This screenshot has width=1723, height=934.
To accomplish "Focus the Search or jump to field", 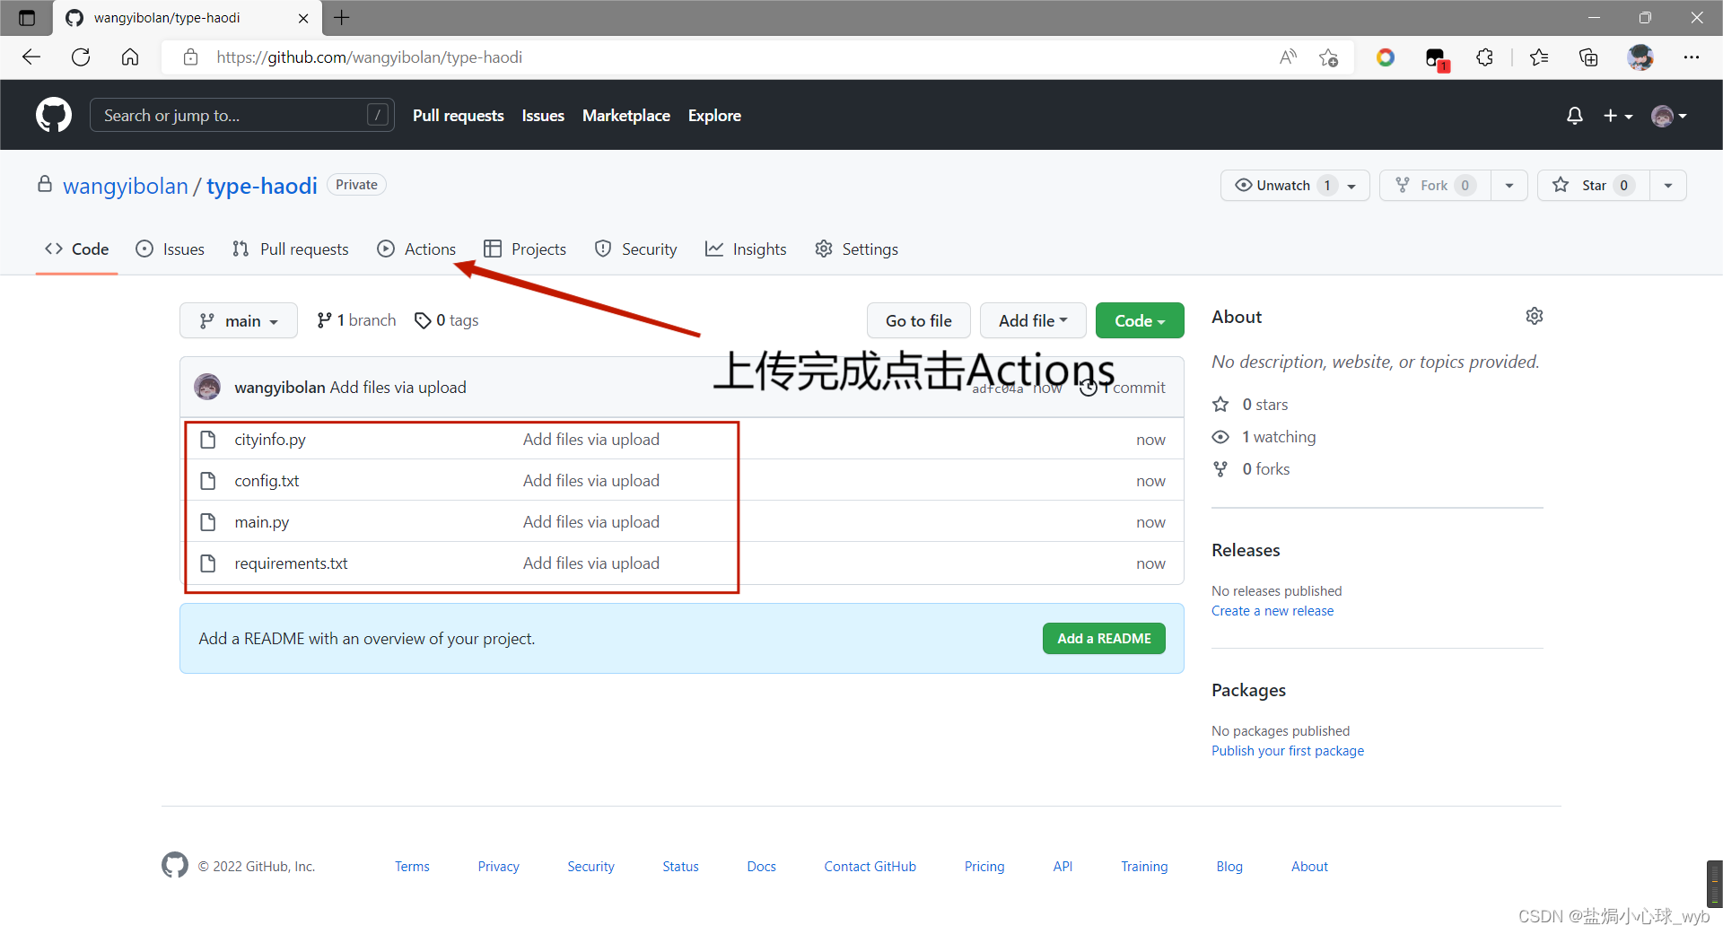I will pyautogui.click(x=242, y=115).
